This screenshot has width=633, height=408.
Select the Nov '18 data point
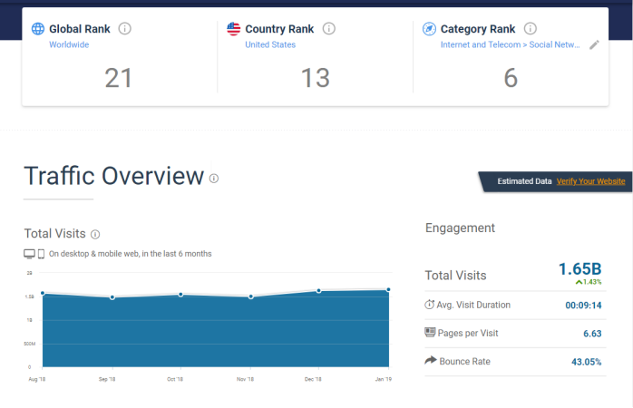250,297
